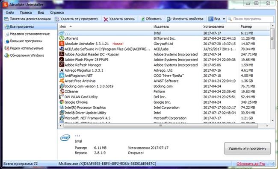The width and height of the screenshot is (278, 169).
Task: Select the Google Chrome icon in the list
Action: click(x=62, y=102)
